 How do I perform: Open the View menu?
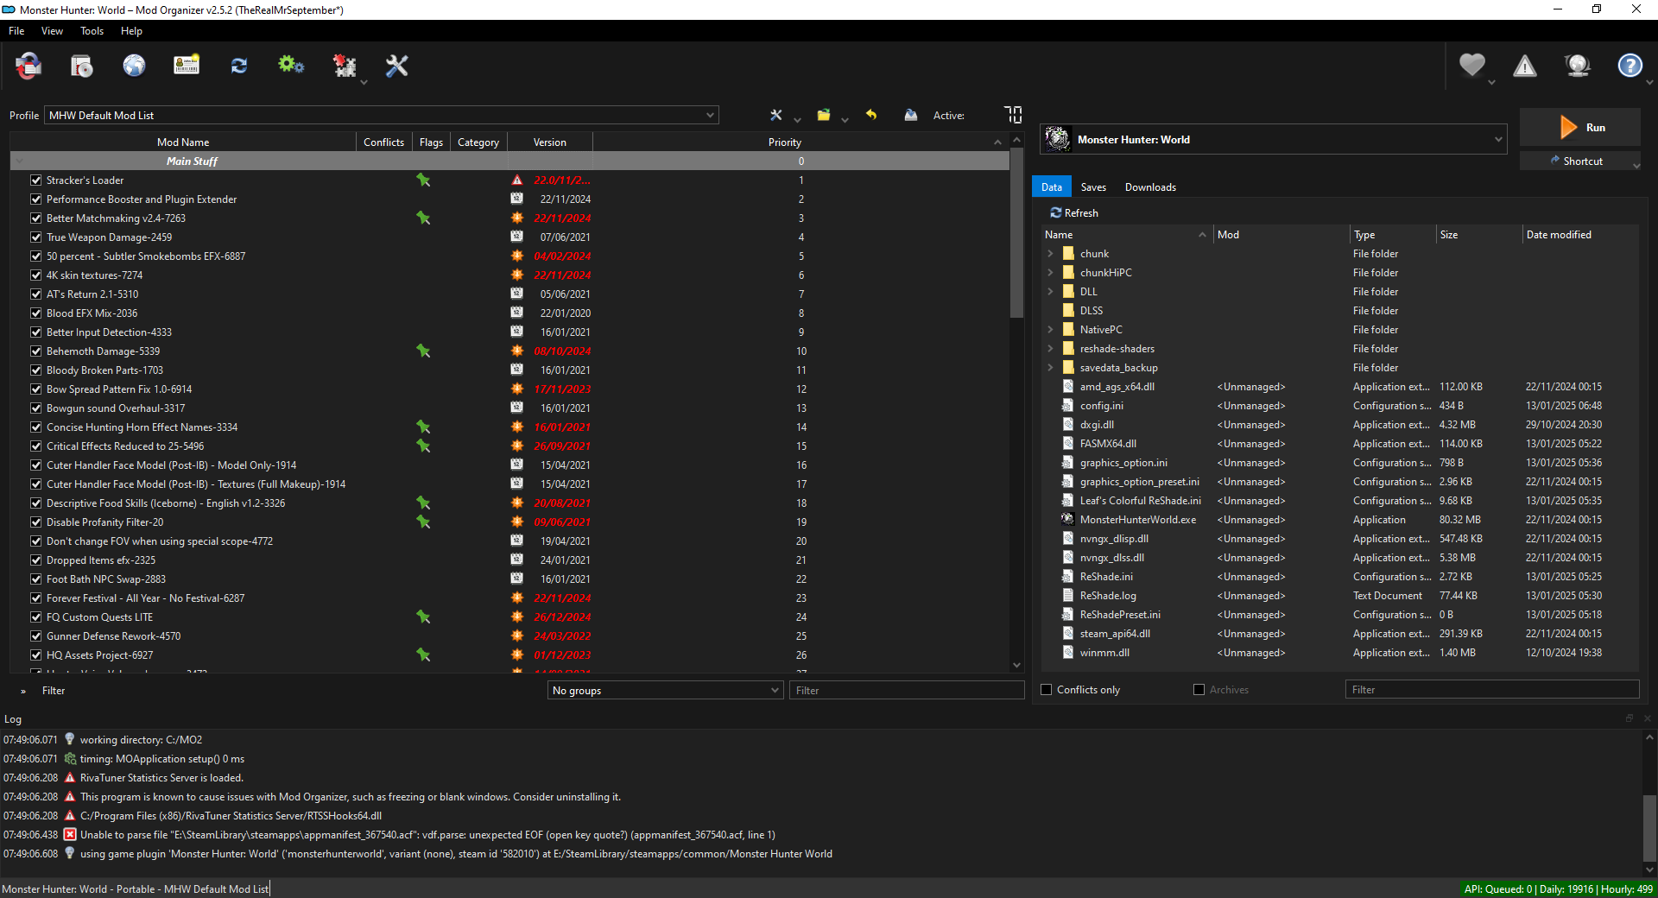point(52,31)
